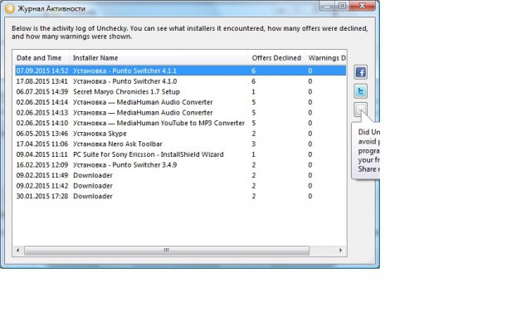
Task: Click date 09.04.2015 11:11 cell
Action: [x=42, y=154]
